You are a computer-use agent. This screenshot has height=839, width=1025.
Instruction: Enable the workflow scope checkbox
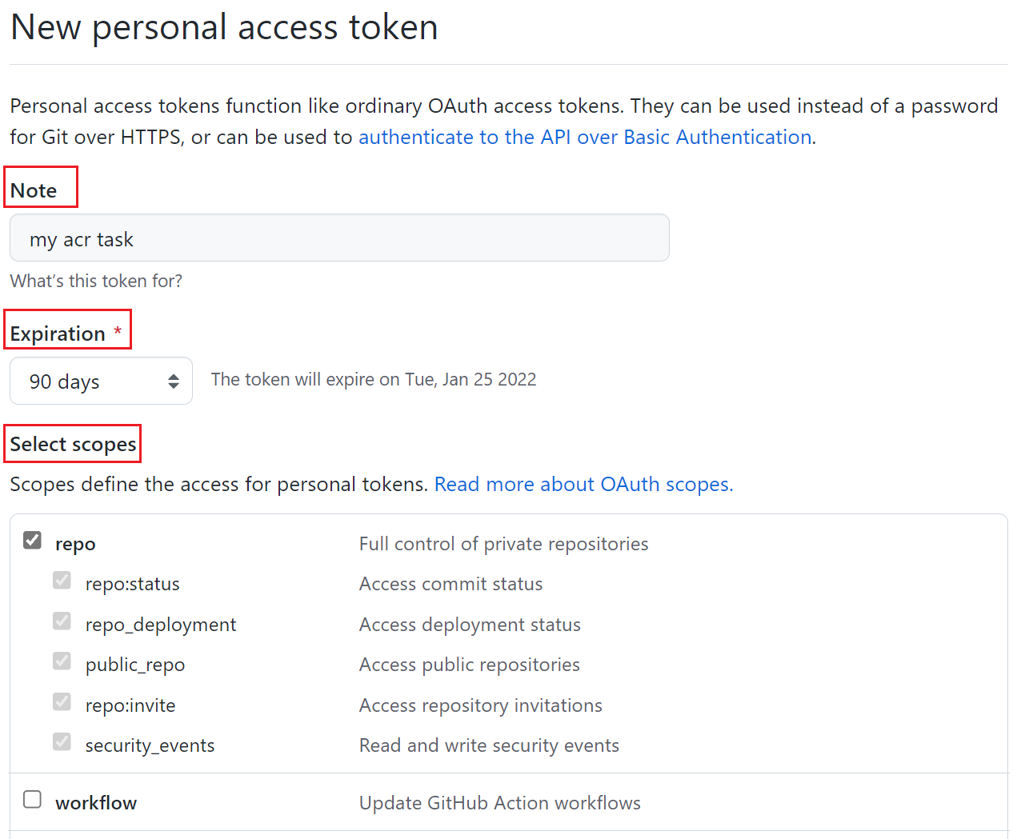[x=32, y=800]
